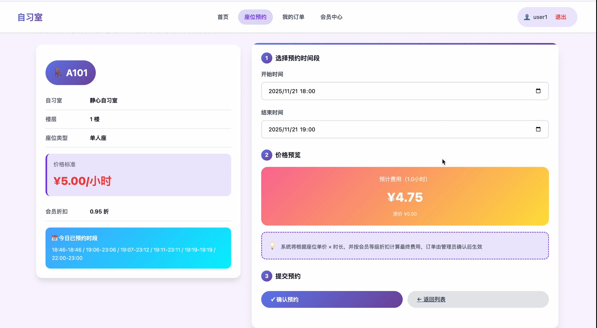Click the 开始时间 input field

tap(394, 91)
